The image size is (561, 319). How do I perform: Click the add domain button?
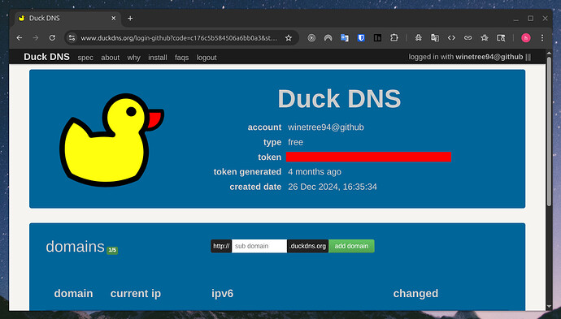coord(351,246)
